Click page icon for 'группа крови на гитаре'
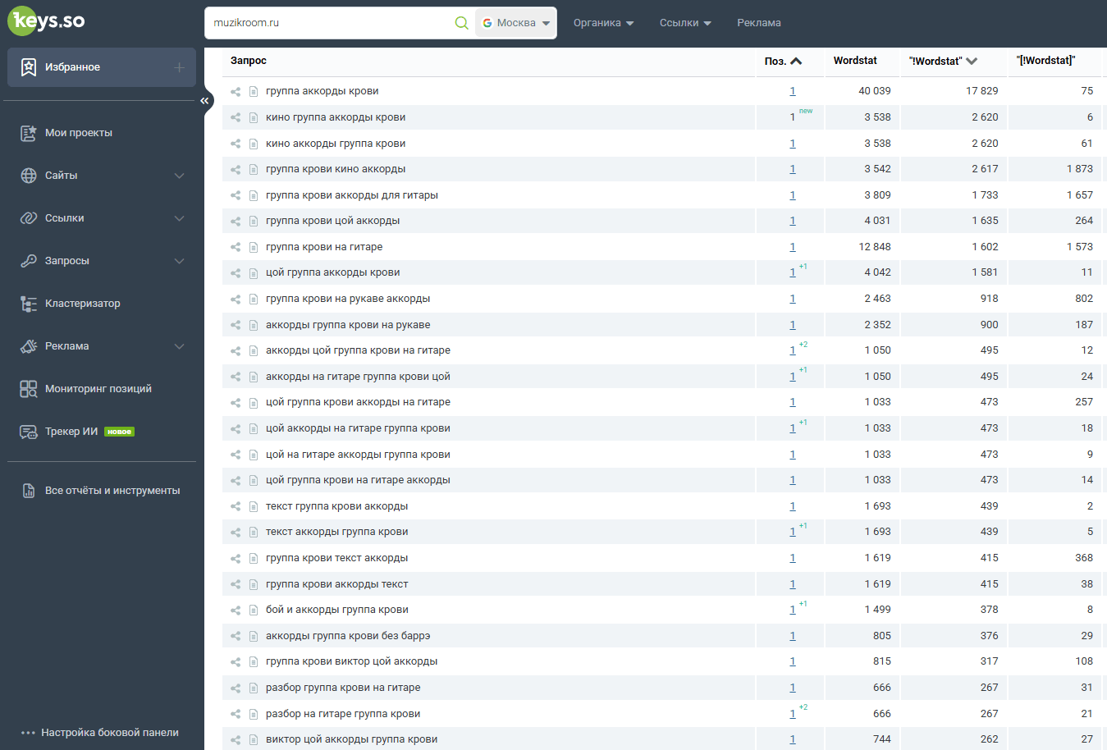 click(254, 247)
